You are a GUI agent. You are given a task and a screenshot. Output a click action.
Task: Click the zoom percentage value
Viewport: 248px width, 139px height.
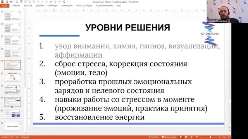point(224,137)
